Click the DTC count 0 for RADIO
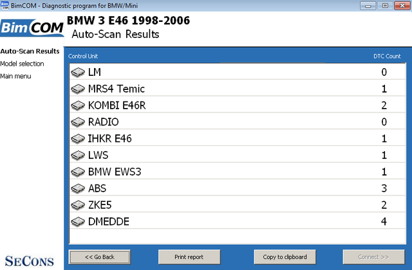Image resolution: width=412 pixels, height=270 pixels. 384,122
